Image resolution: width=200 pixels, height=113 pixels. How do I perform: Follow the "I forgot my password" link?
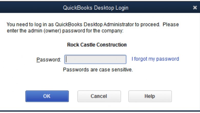(x=155, y=59)
